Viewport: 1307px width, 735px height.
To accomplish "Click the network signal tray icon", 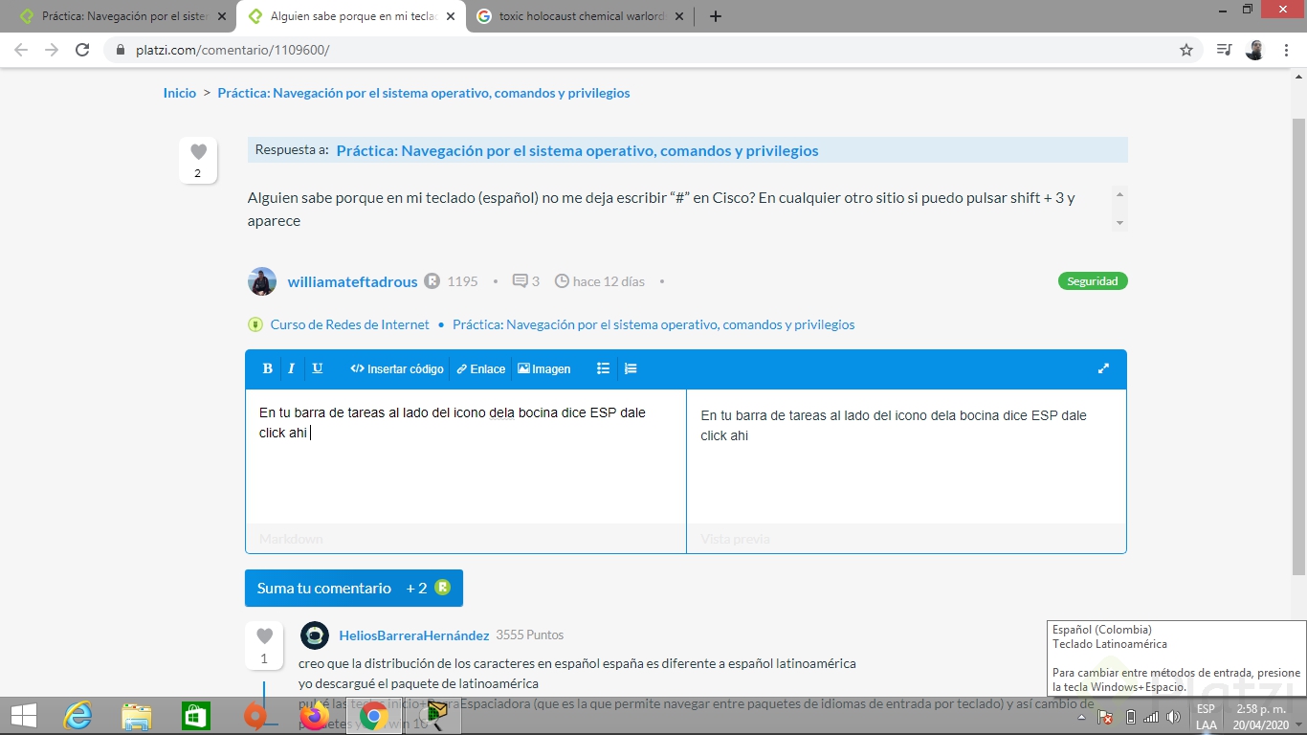I will pos(1151,717).
